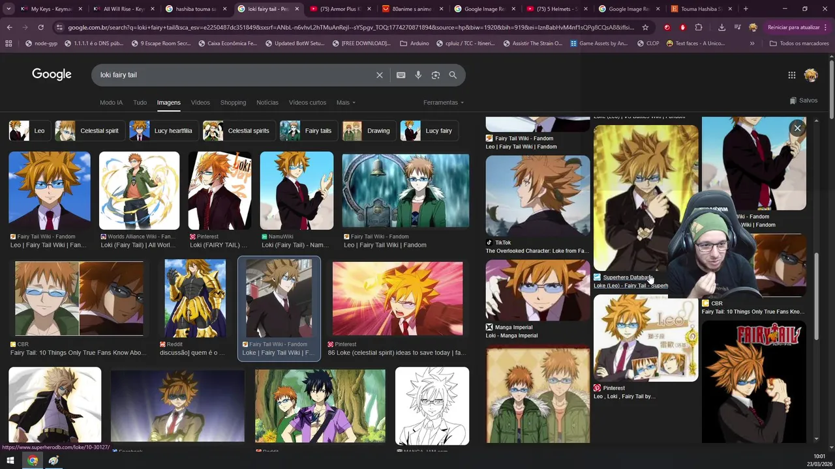Switch to the Vídeos curtos tab

coord(307,102)
